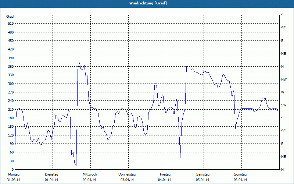Select the "S" compass label at the 180 gridline
This screenshot has height=184, width=294.
282,118
